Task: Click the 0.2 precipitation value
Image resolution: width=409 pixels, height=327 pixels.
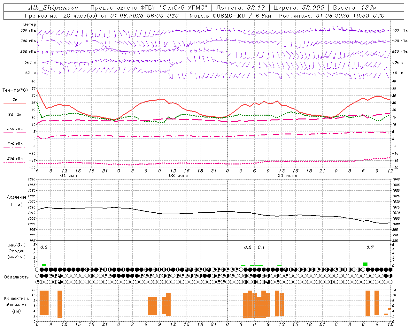Action: (x=248, y=247)
